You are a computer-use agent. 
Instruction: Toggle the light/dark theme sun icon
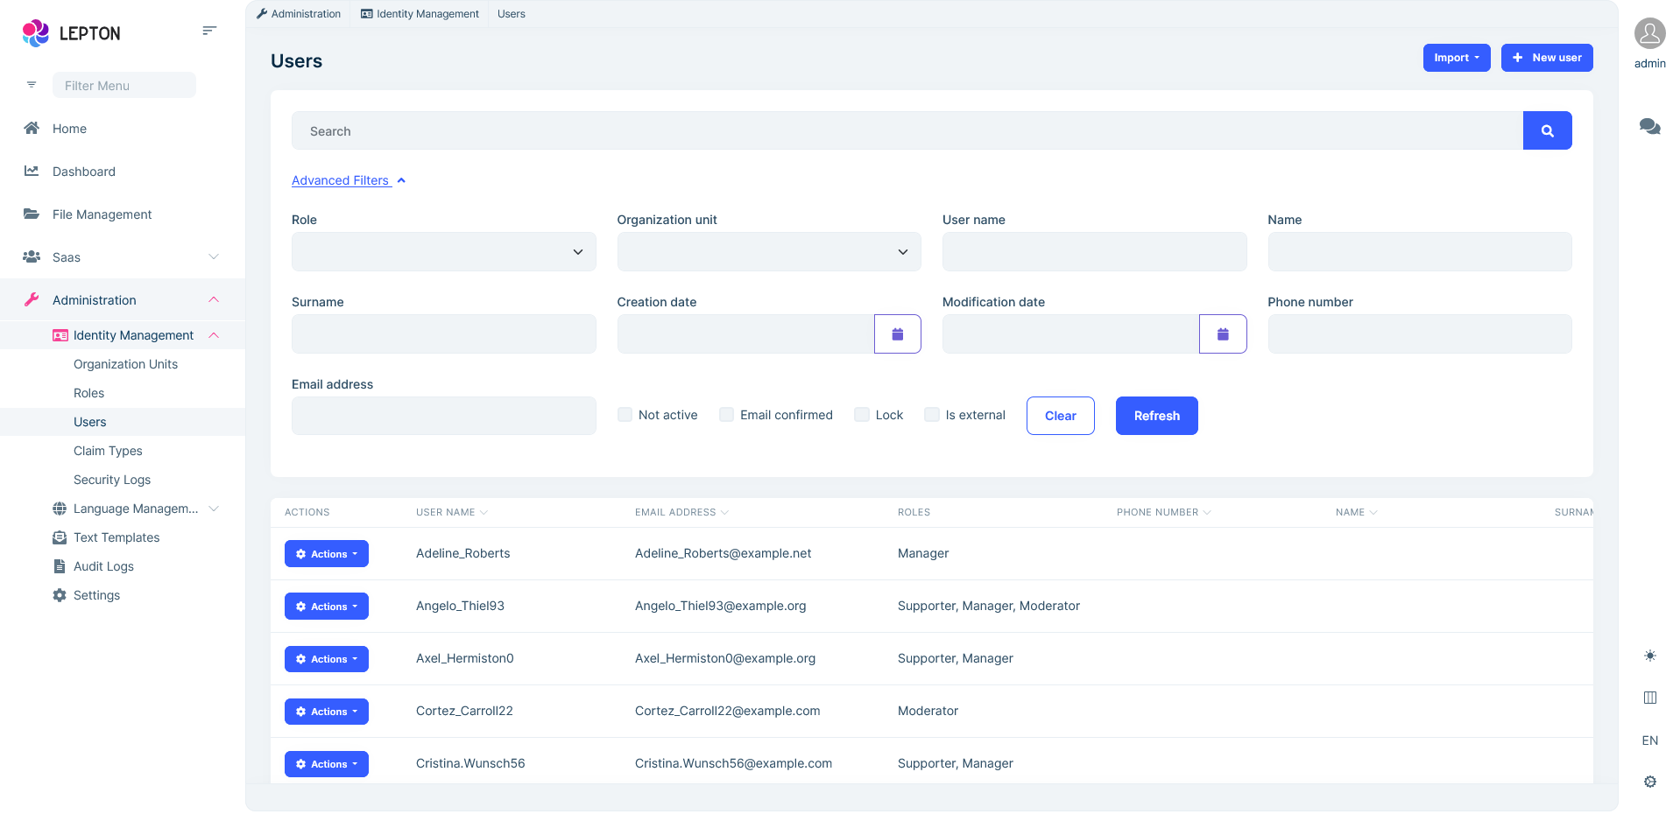point(1649,656)
